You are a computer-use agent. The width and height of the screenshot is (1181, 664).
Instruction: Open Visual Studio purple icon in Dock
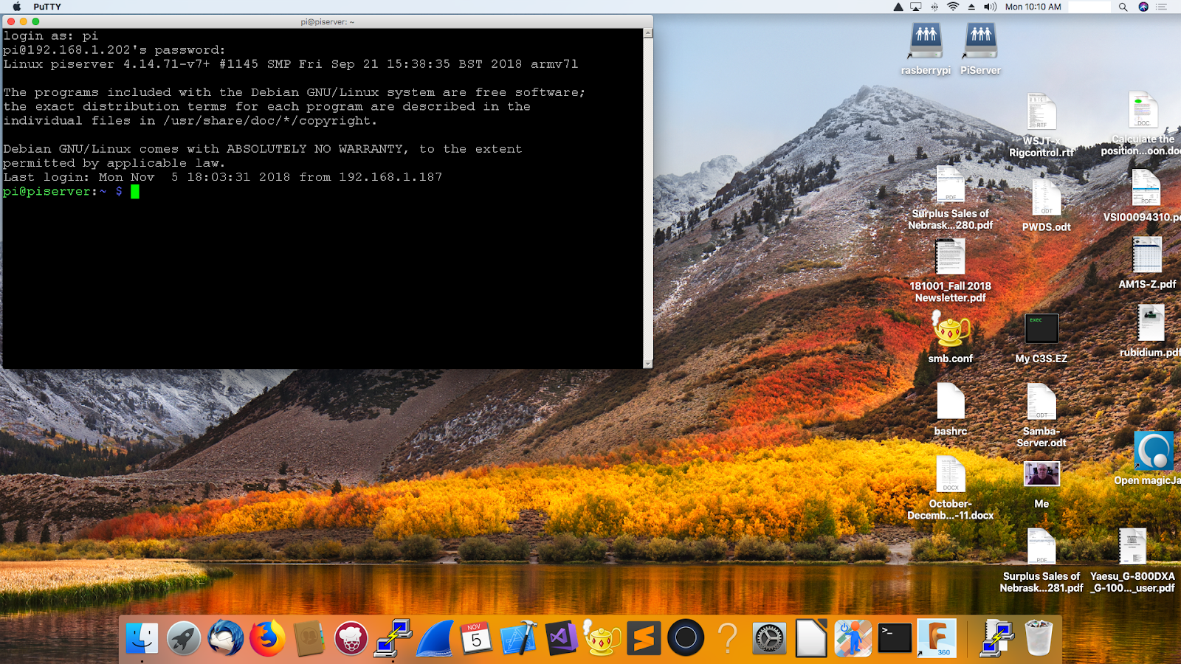(561, 638)
